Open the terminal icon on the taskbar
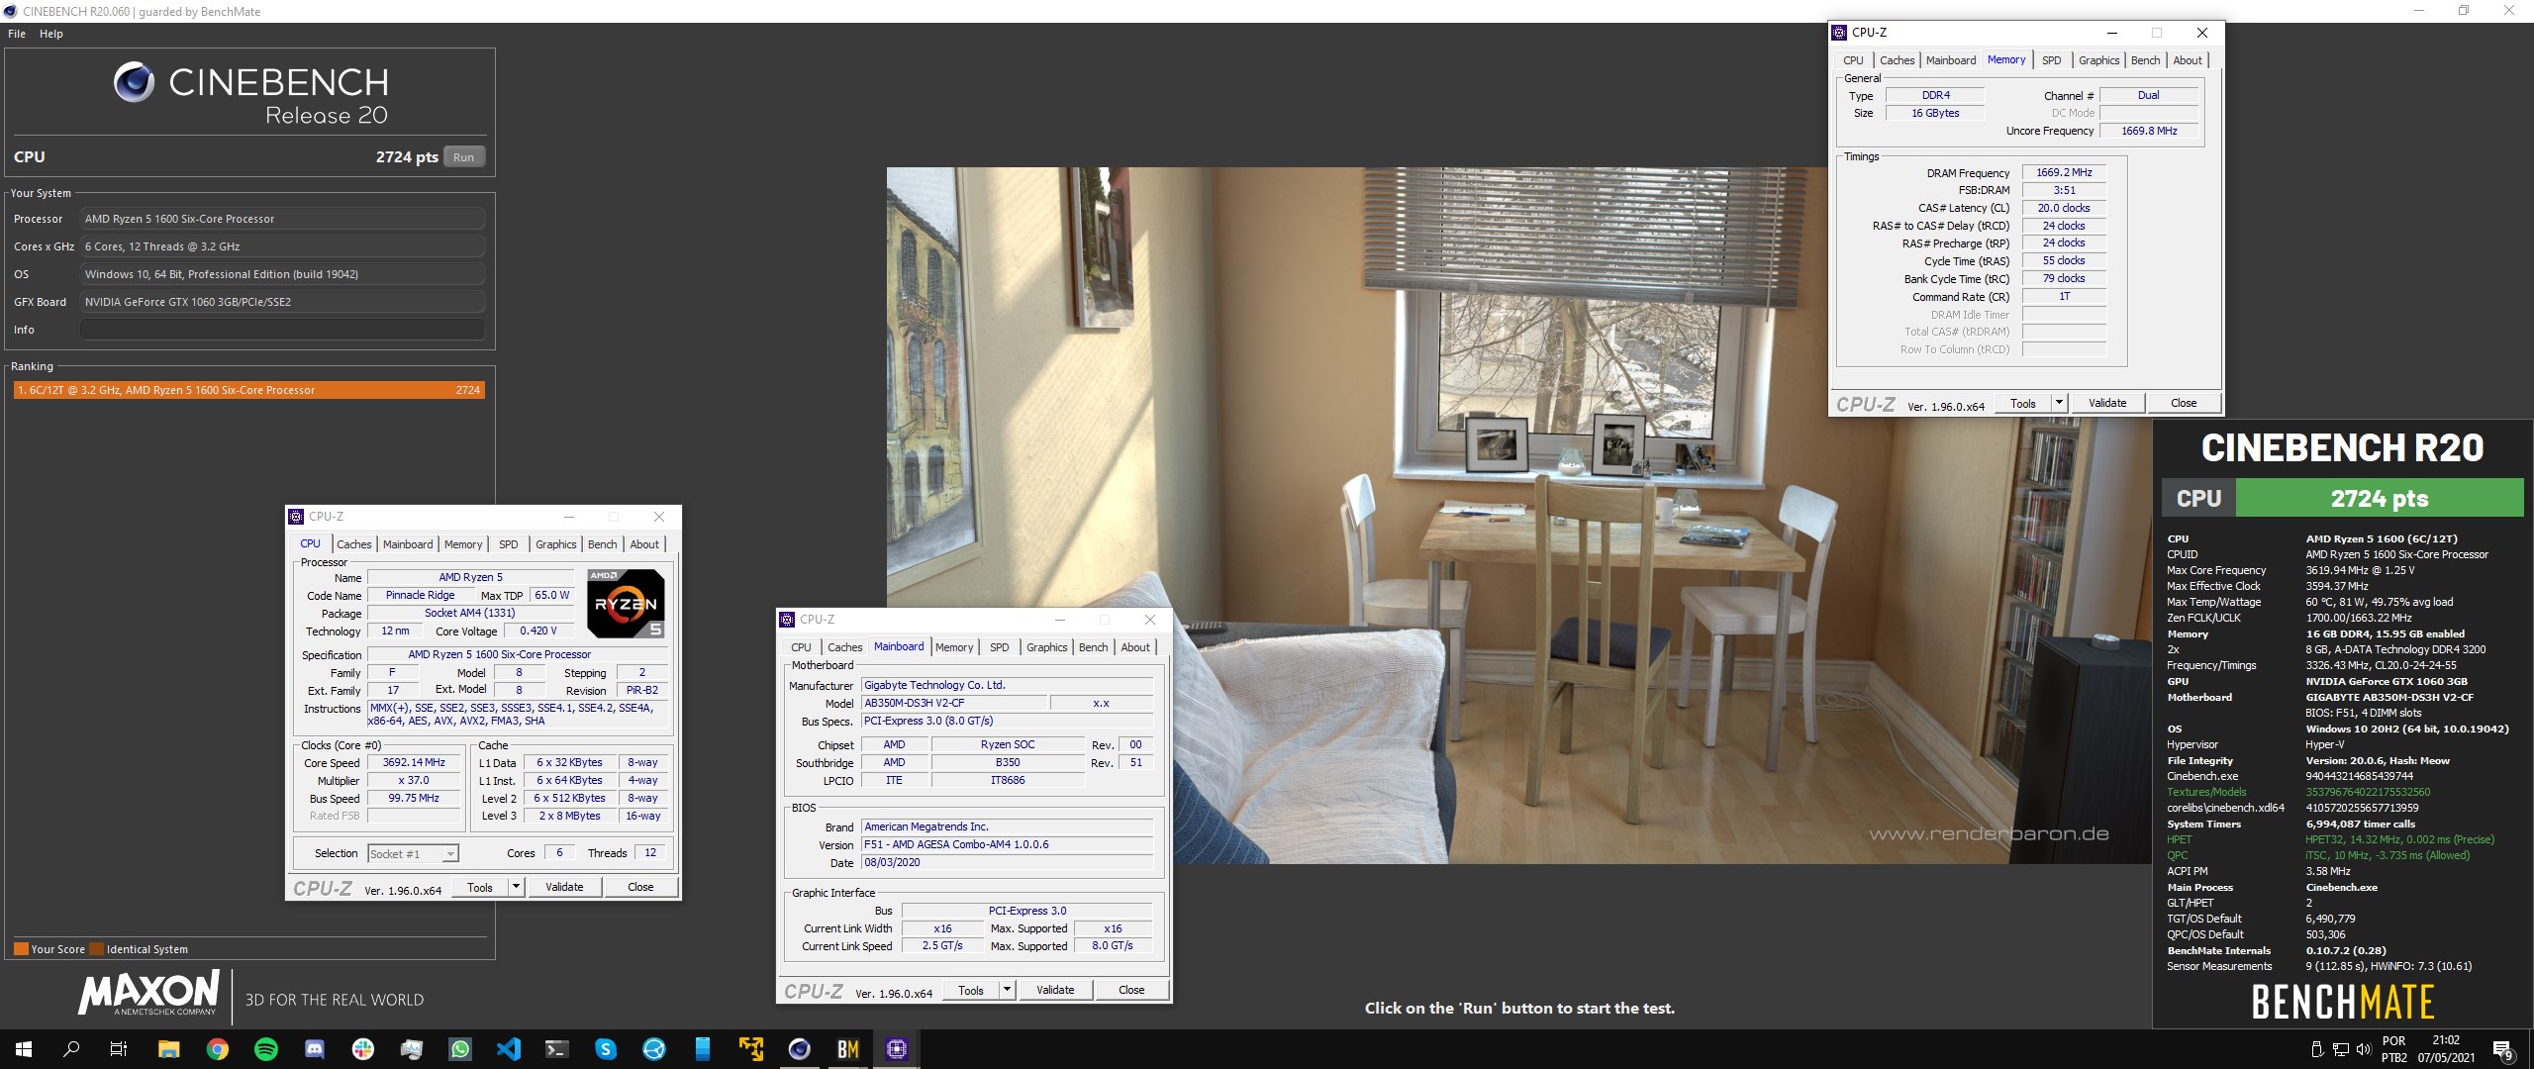2534x1069 pixels. click(x=557, y=1049)
